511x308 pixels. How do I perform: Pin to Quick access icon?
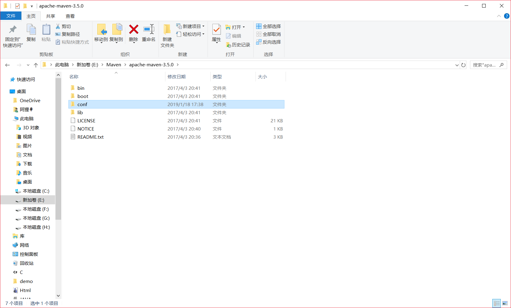coord(13,36)
